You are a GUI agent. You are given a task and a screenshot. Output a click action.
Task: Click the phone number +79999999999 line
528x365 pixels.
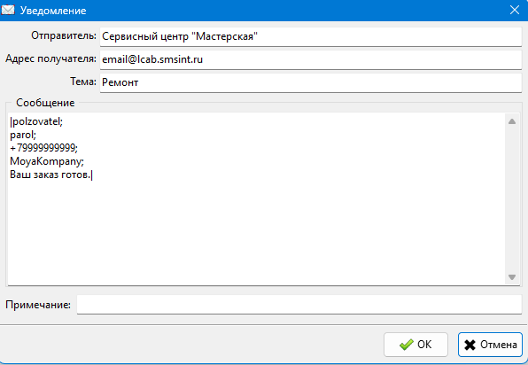pyautogui.click(x=43, y=148)
